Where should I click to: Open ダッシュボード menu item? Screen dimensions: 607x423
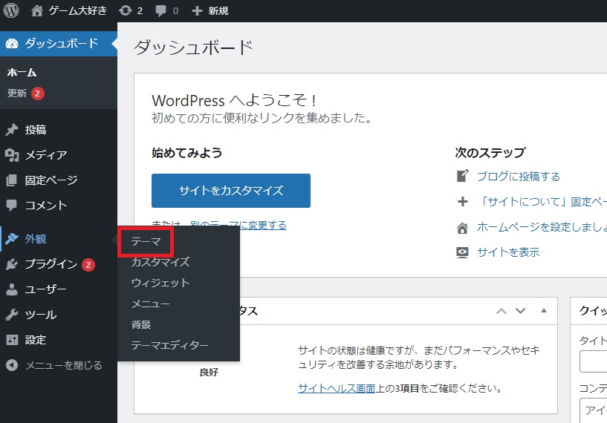(x=59, y=43)
